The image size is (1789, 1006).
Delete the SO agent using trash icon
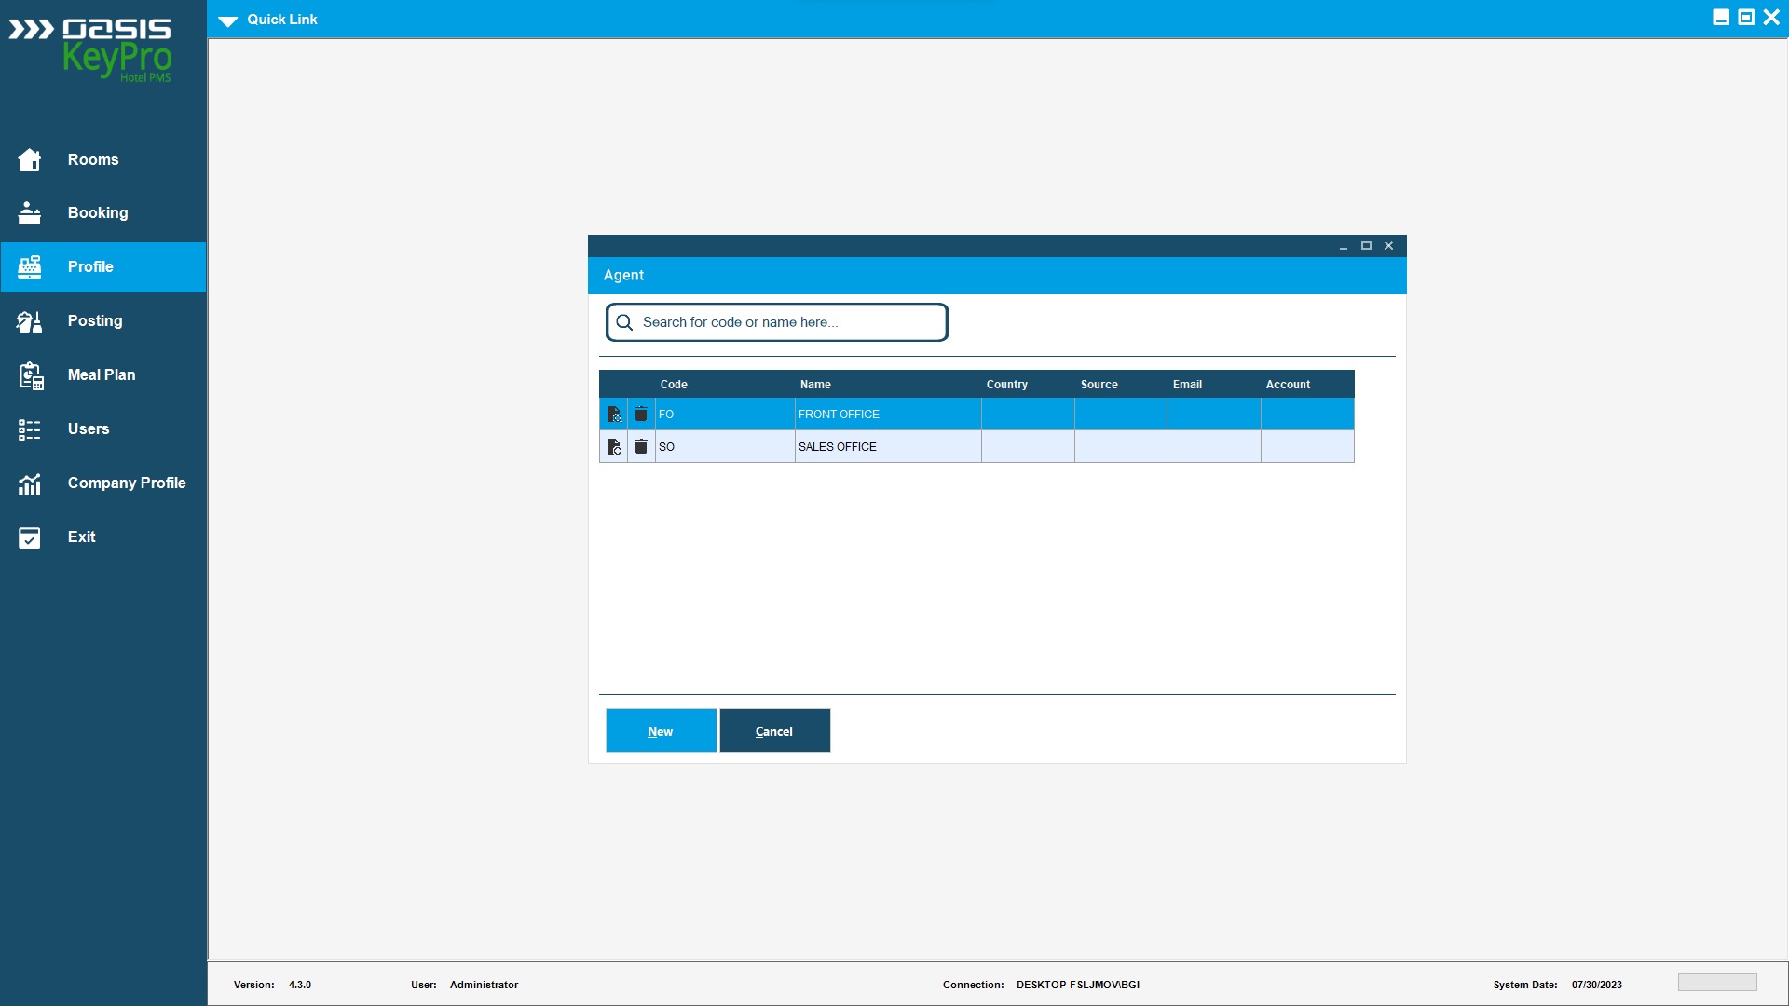pos(641,447)
